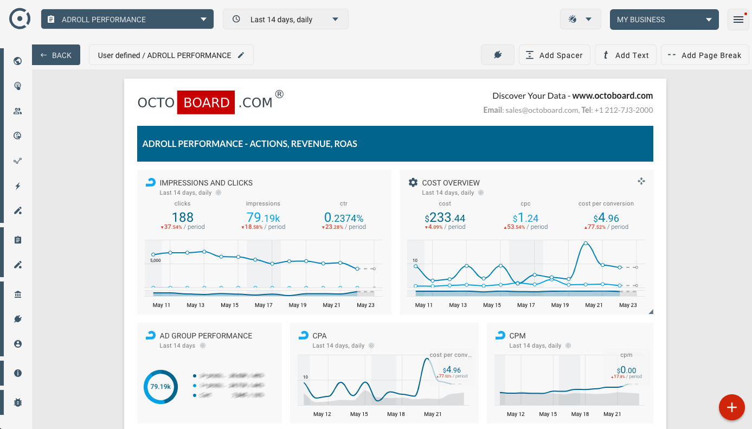Click the AdRoll logo on the CPA widget
Screen dimensions: 752x429
coord(304,336)
